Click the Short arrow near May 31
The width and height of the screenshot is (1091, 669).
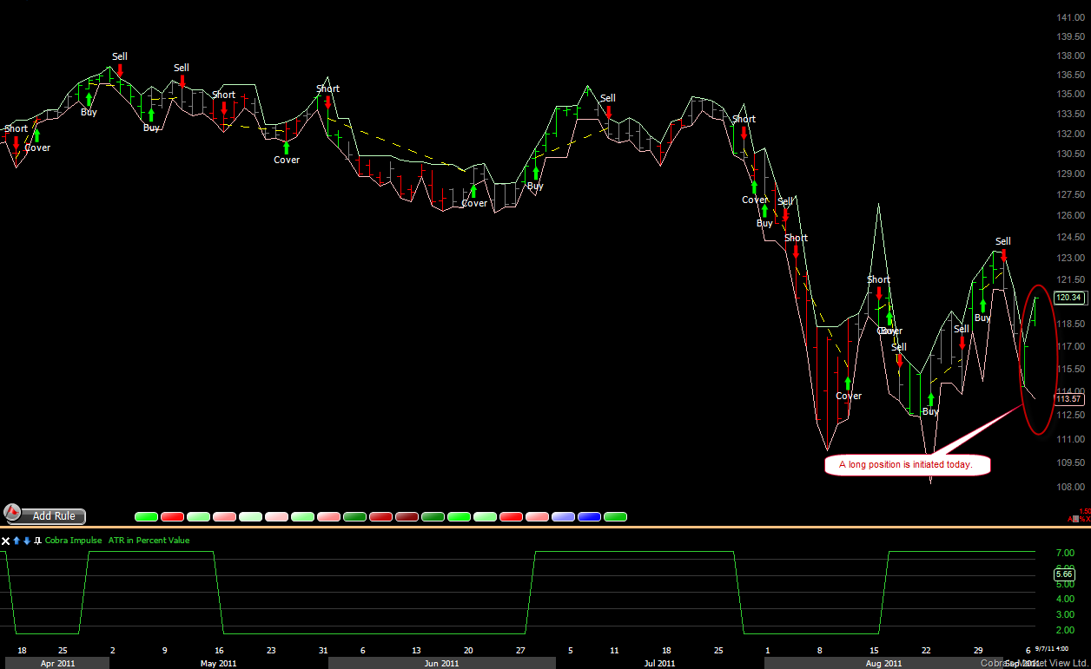(327, 102)
